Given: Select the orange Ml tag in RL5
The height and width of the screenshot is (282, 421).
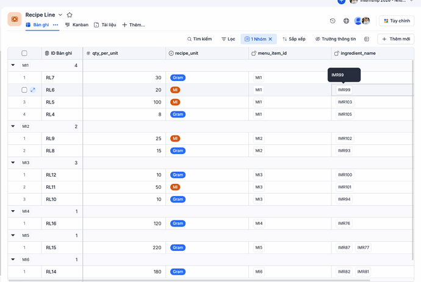Looking at the screenshot, I should click(x=175, y=102).
